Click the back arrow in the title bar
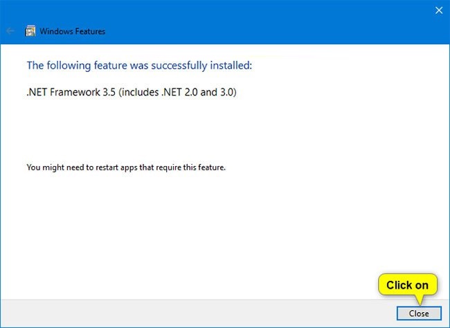 [10, 31]
